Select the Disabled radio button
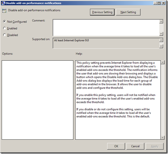Image resolution: width=168 pixels, height=154 pixels. point(4,35)
